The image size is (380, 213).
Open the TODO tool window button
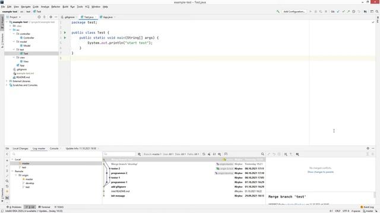[x=59, y=207]
